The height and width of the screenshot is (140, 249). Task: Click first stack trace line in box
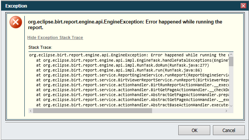coord(129,55)
